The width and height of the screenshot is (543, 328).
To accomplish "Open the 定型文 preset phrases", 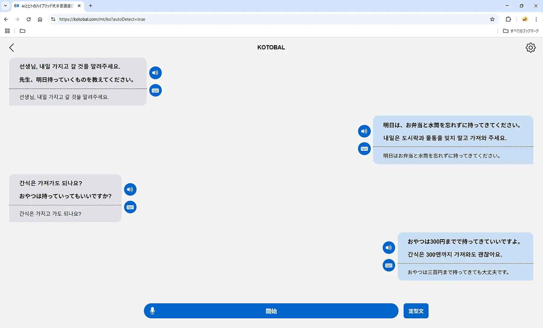I will point(416,311).
